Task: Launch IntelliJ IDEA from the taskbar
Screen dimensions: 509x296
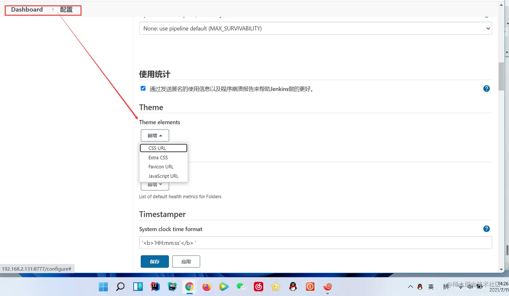Action: coord(155,287)
